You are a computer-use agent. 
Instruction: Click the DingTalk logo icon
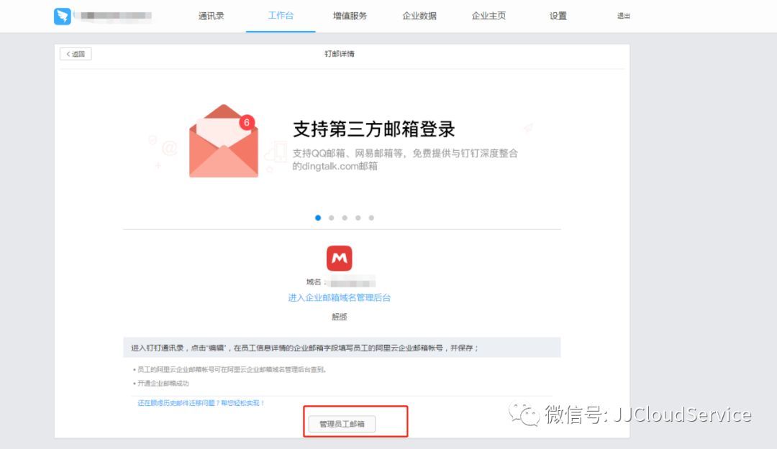[x=63, y=16]
